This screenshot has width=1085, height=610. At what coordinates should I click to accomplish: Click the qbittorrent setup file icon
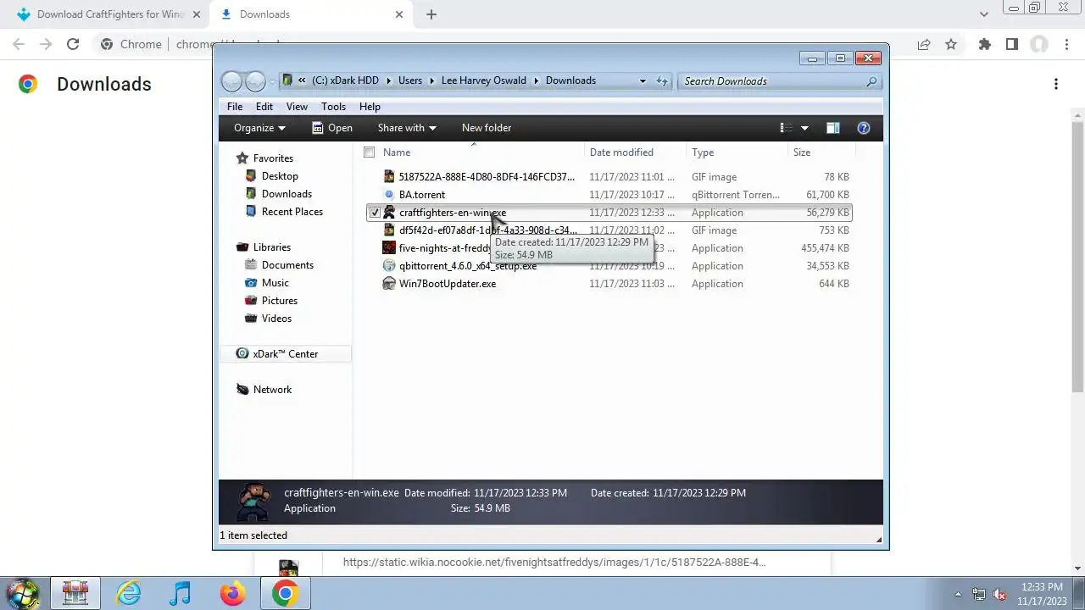[389, 266]
